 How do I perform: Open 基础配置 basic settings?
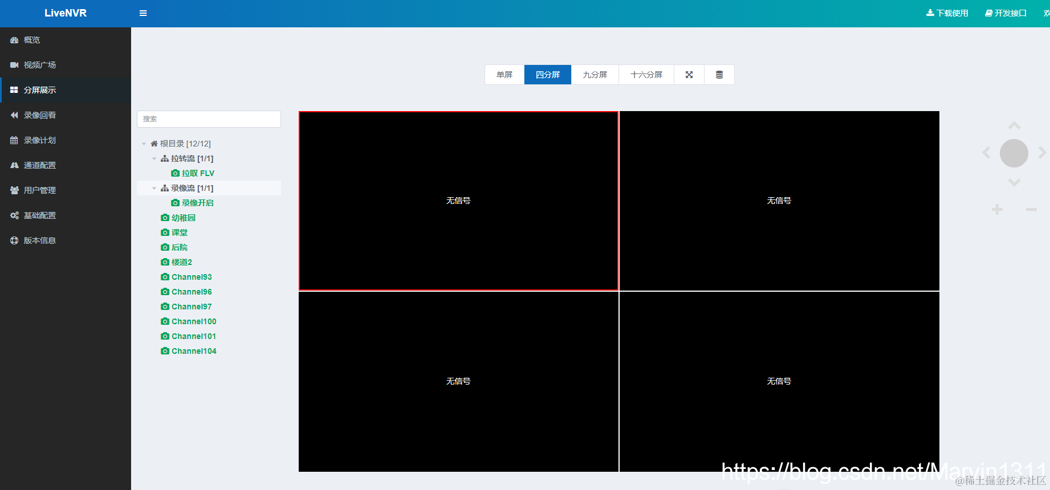(x=66, y=215)
